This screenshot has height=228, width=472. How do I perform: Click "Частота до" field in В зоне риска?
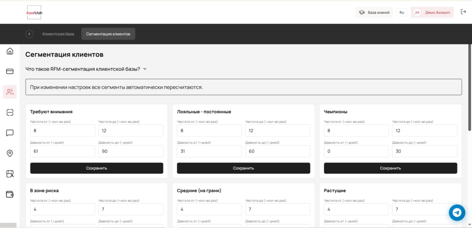130,210
